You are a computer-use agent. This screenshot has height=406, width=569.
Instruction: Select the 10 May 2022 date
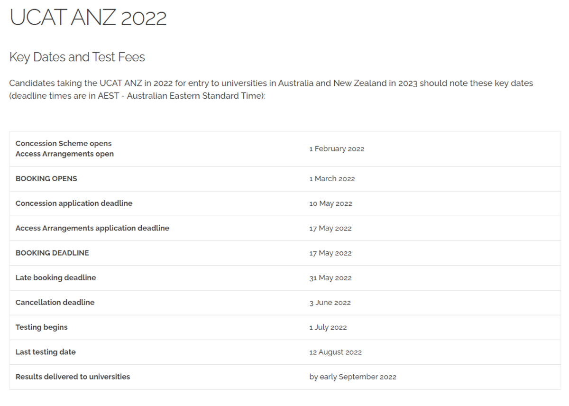coord(330,203)
